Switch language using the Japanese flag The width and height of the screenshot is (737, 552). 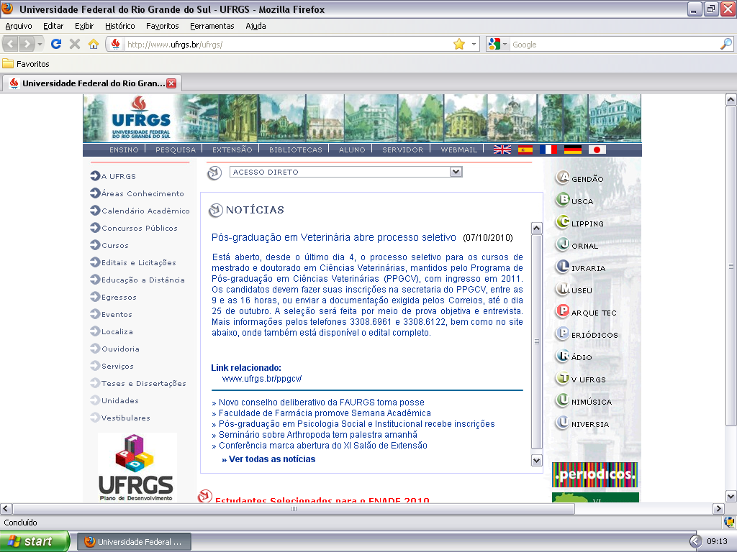pyautogui.click(x=597, y=149)
